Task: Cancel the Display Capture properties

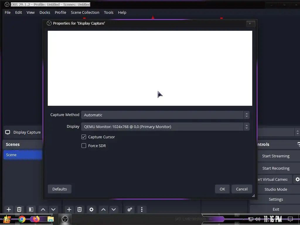Action: pyautogui.click(x=242, y=189)
